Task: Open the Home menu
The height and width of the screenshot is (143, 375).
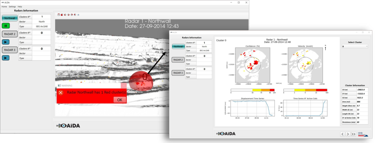Action: pos(4,7)
